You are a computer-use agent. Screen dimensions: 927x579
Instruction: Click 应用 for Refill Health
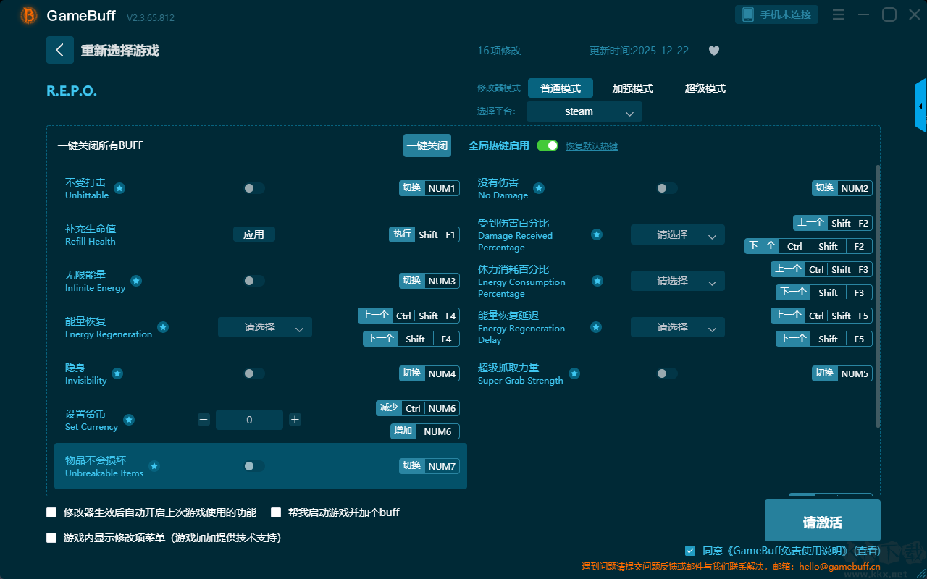point(254,234)
